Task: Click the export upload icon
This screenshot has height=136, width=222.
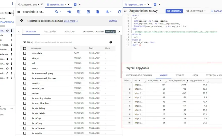Action: pyautogui.click(x=107, y=12)
